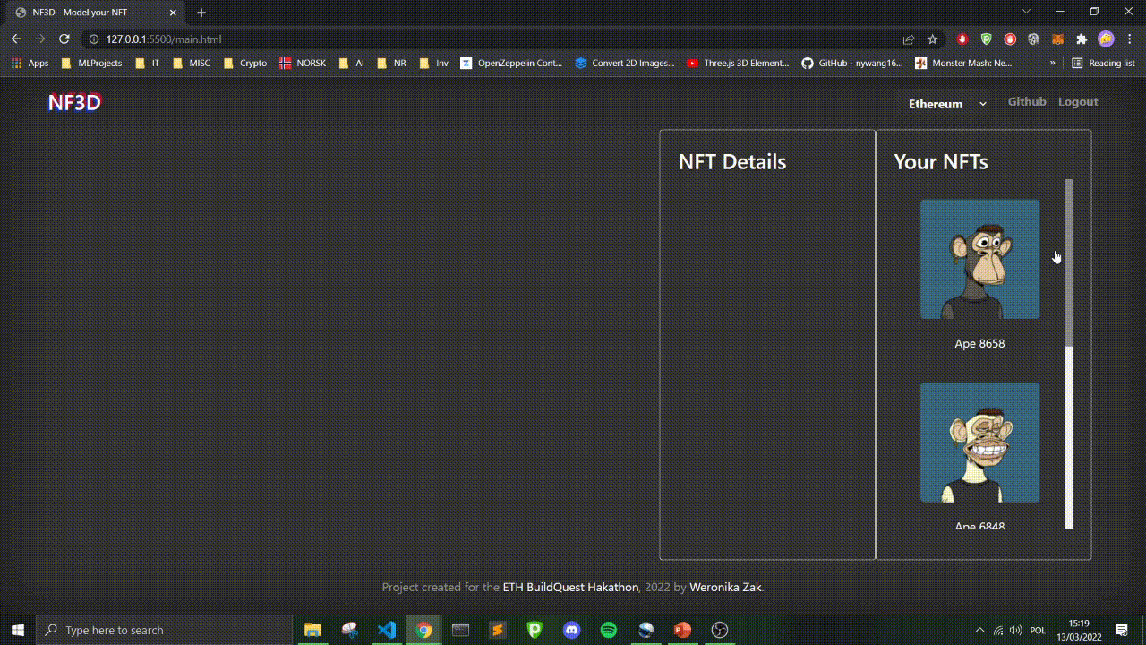The width and height of the screenshot is (1146, 645).
Task: Click the "Ape 8658" label text
Action: [x=979, y=344]
